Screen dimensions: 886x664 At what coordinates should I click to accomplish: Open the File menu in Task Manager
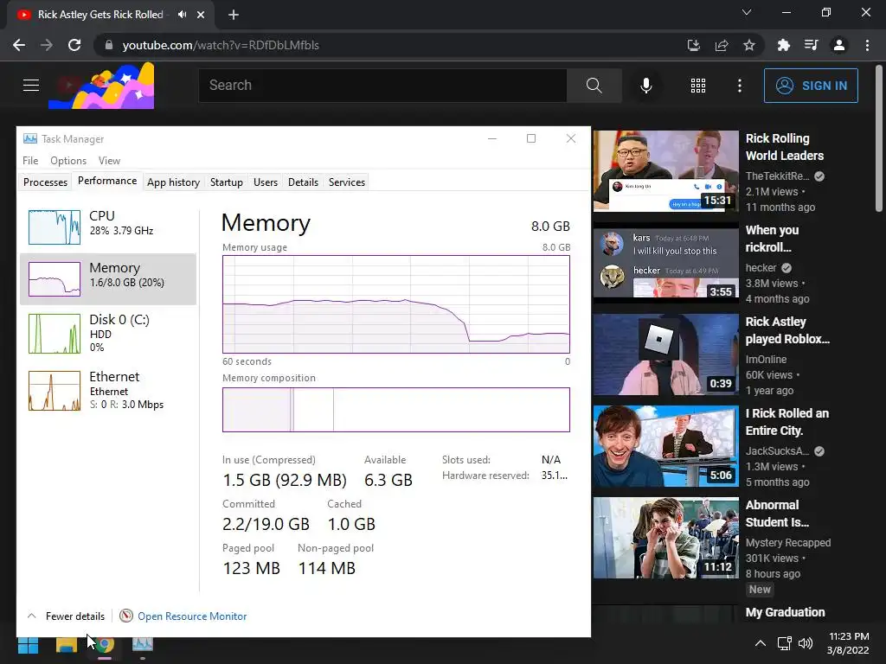[30, 161]
